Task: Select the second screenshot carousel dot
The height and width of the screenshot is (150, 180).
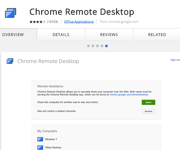Action: [93, 46]
